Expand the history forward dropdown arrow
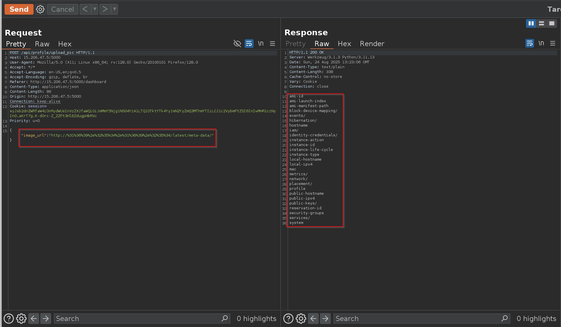 (114, 9)
